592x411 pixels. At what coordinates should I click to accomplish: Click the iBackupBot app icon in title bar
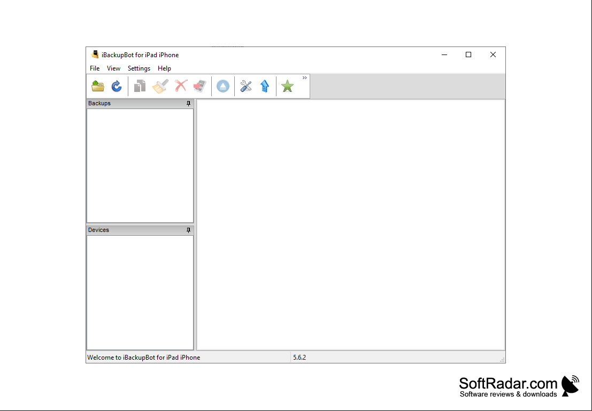pyautogui.click(x=95, y=55)
